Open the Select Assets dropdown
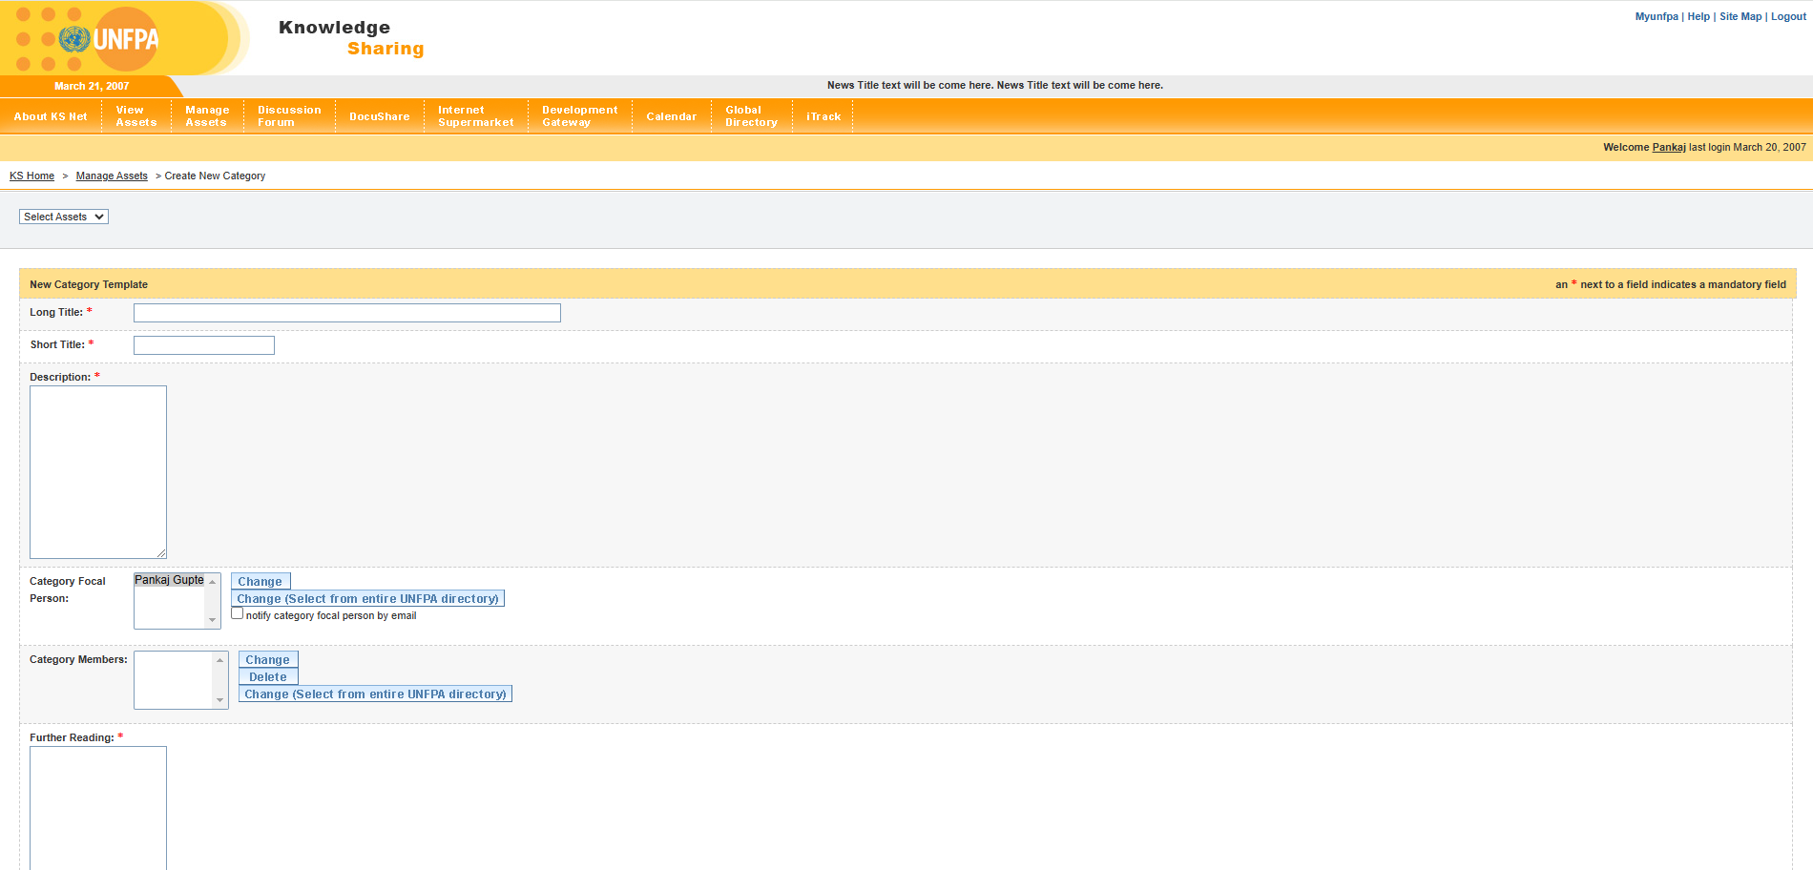This screenshot has height=870, width=1813. point(64,217)
